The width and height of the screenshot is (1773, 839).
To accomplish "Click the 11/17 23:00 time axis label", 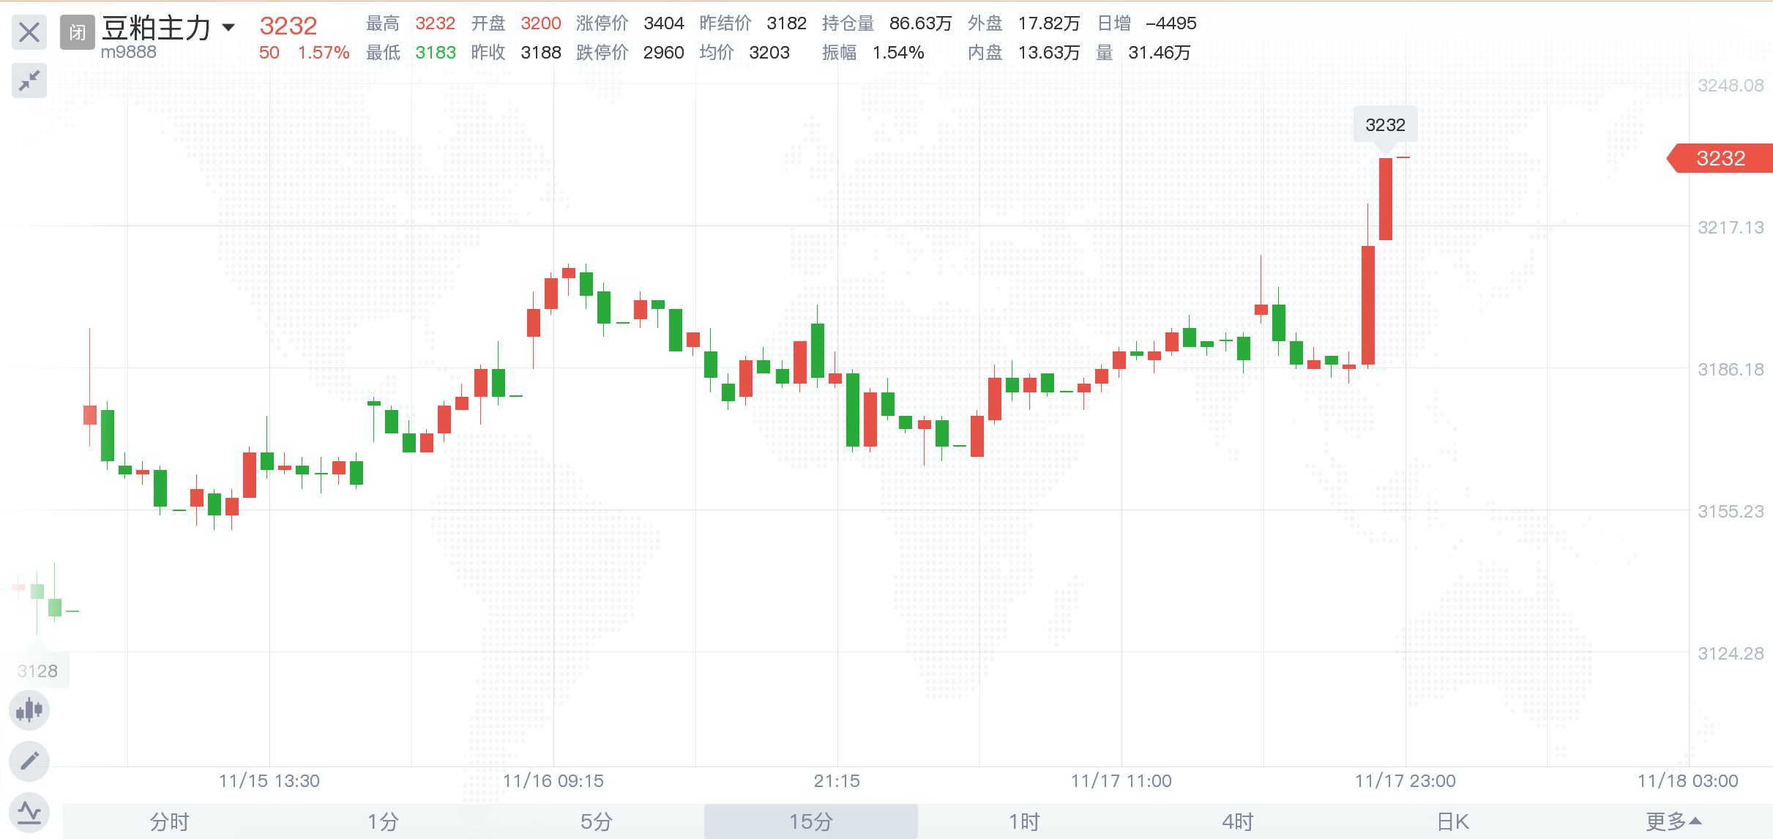I will click(1406, 781).
